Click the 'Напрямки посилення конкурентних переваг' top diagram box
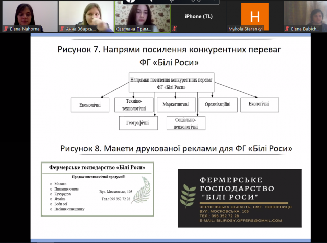 pyautogui.click(x=172, y=83)
